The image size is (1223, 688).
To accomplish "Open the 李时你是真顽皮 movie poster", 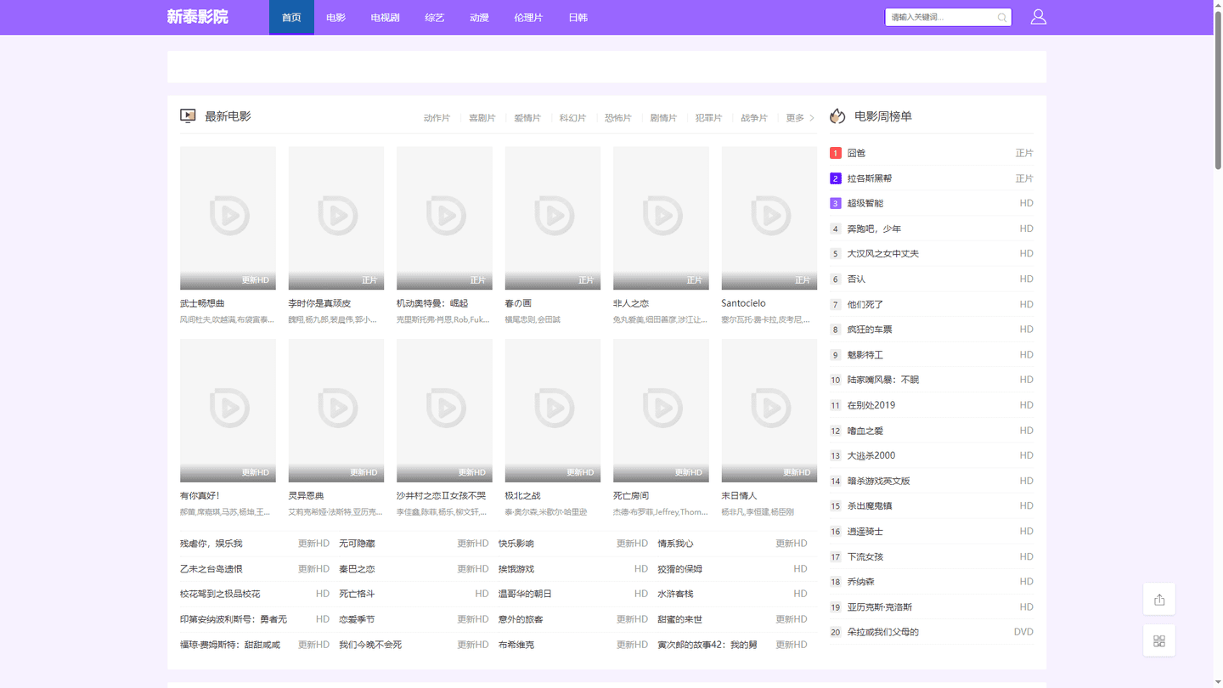I will (x=336, y=218).
